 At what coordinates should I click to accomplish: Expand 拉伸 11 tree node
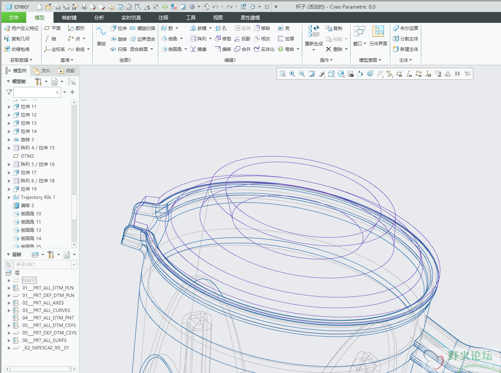pos(9,107)
